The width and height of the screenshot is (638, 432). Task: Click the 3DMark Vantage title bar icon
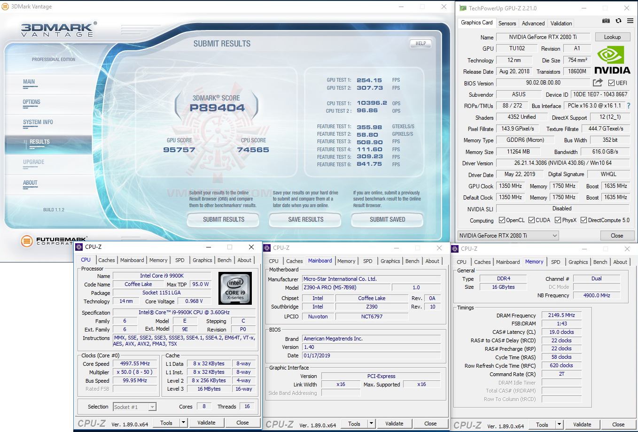pos(6,7)
